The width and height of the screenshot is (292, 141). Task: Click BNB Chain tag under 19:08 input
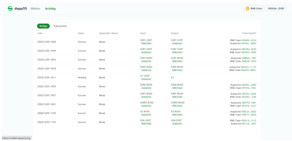click(x=147, y=43)
